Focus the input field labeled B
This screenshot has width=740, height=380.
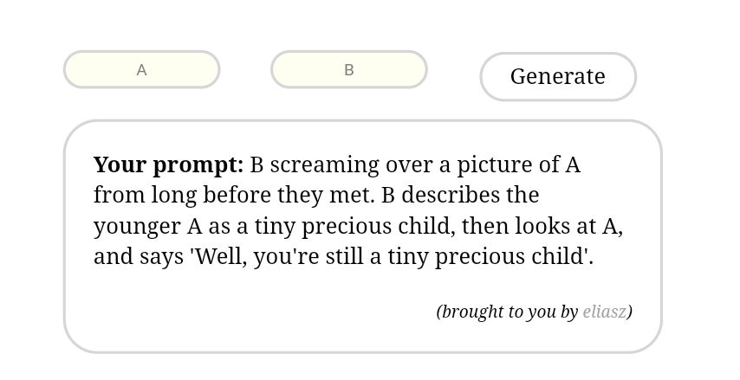point(349,70)
